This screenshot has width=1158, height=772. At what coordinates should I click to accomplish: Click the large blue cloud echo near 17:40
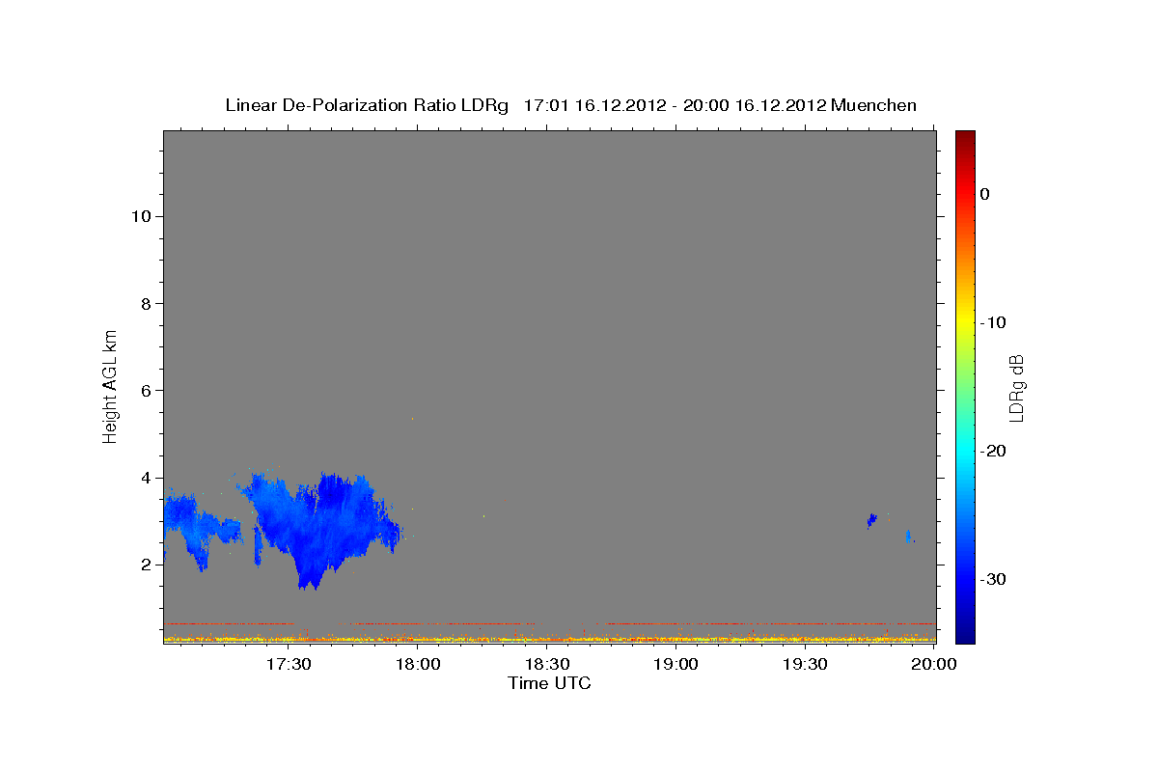[323, 526]
